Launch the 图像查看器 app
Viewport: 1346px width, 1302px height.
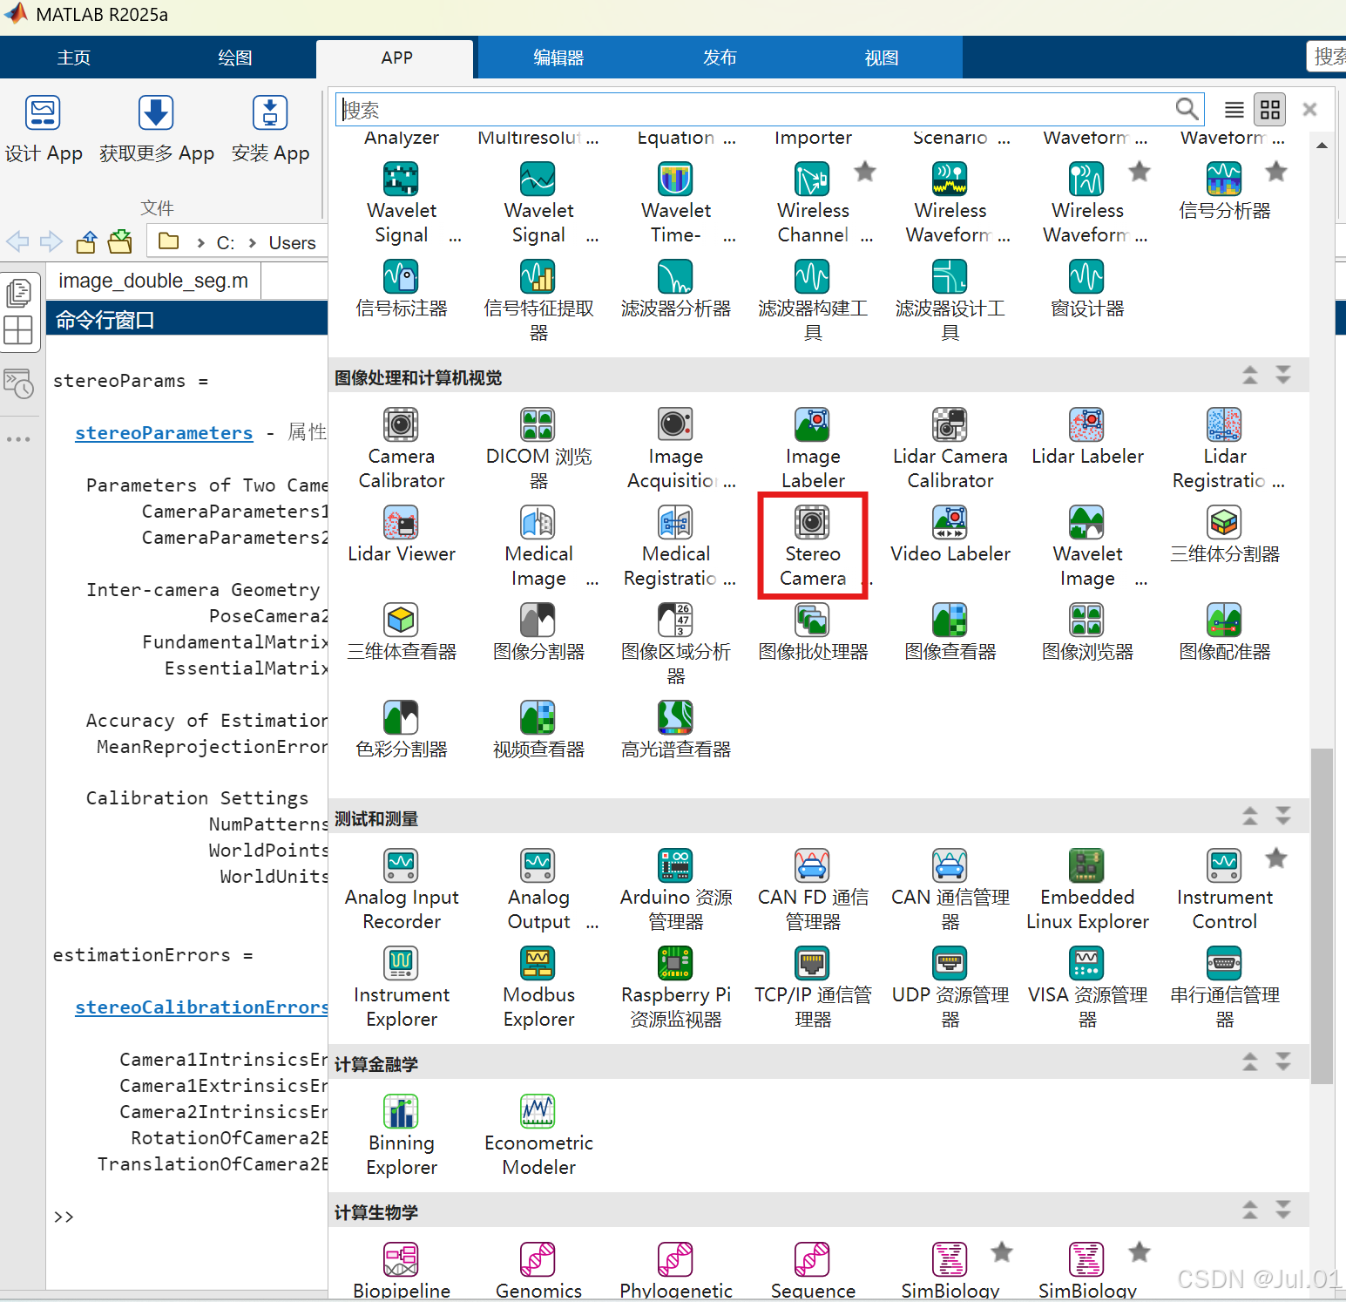point(950,633)
